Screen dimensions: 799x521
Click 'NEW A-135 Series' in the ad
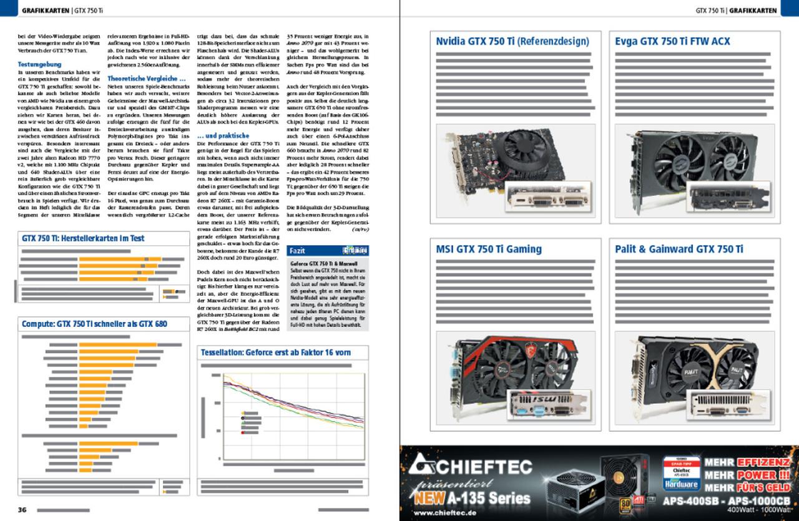point(472,499)
